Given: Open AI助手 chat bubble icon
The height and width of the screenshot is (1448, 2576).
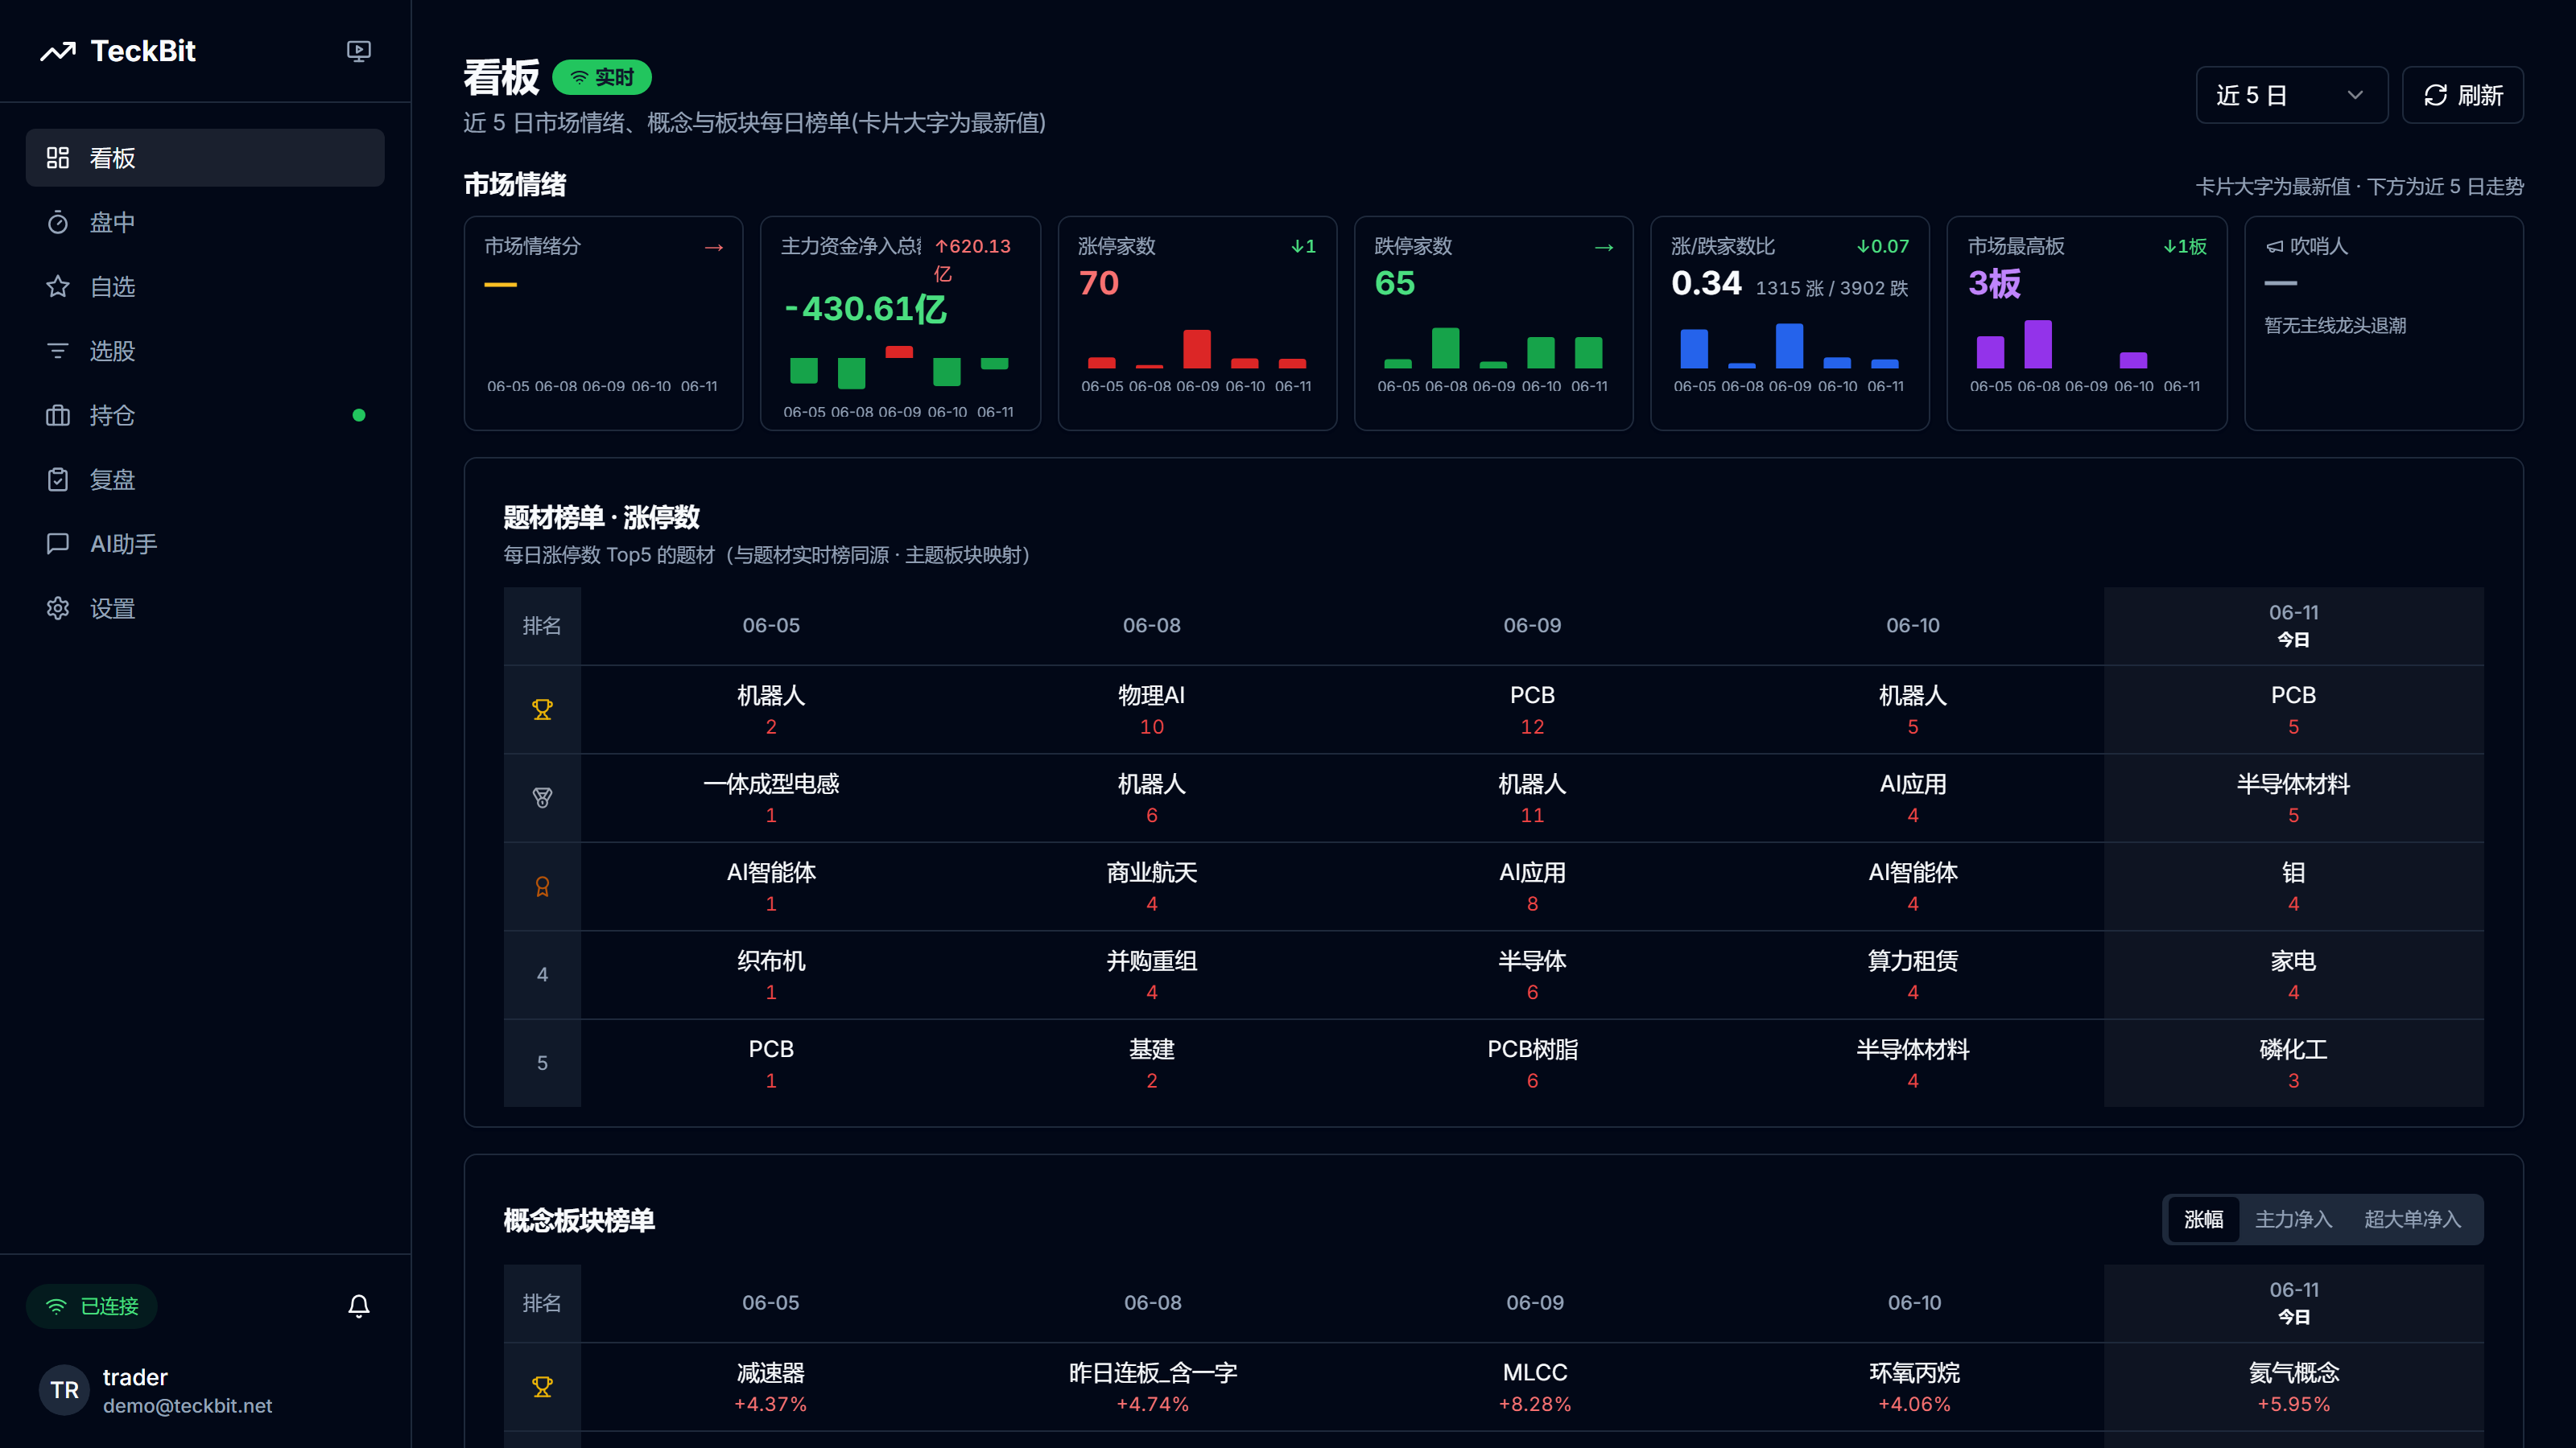Looking at the screenshot, I should coord(58,544).
